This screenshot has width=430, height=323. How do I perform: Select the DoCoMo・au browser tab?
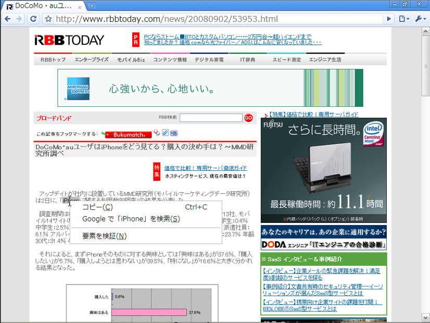point(43,6)
